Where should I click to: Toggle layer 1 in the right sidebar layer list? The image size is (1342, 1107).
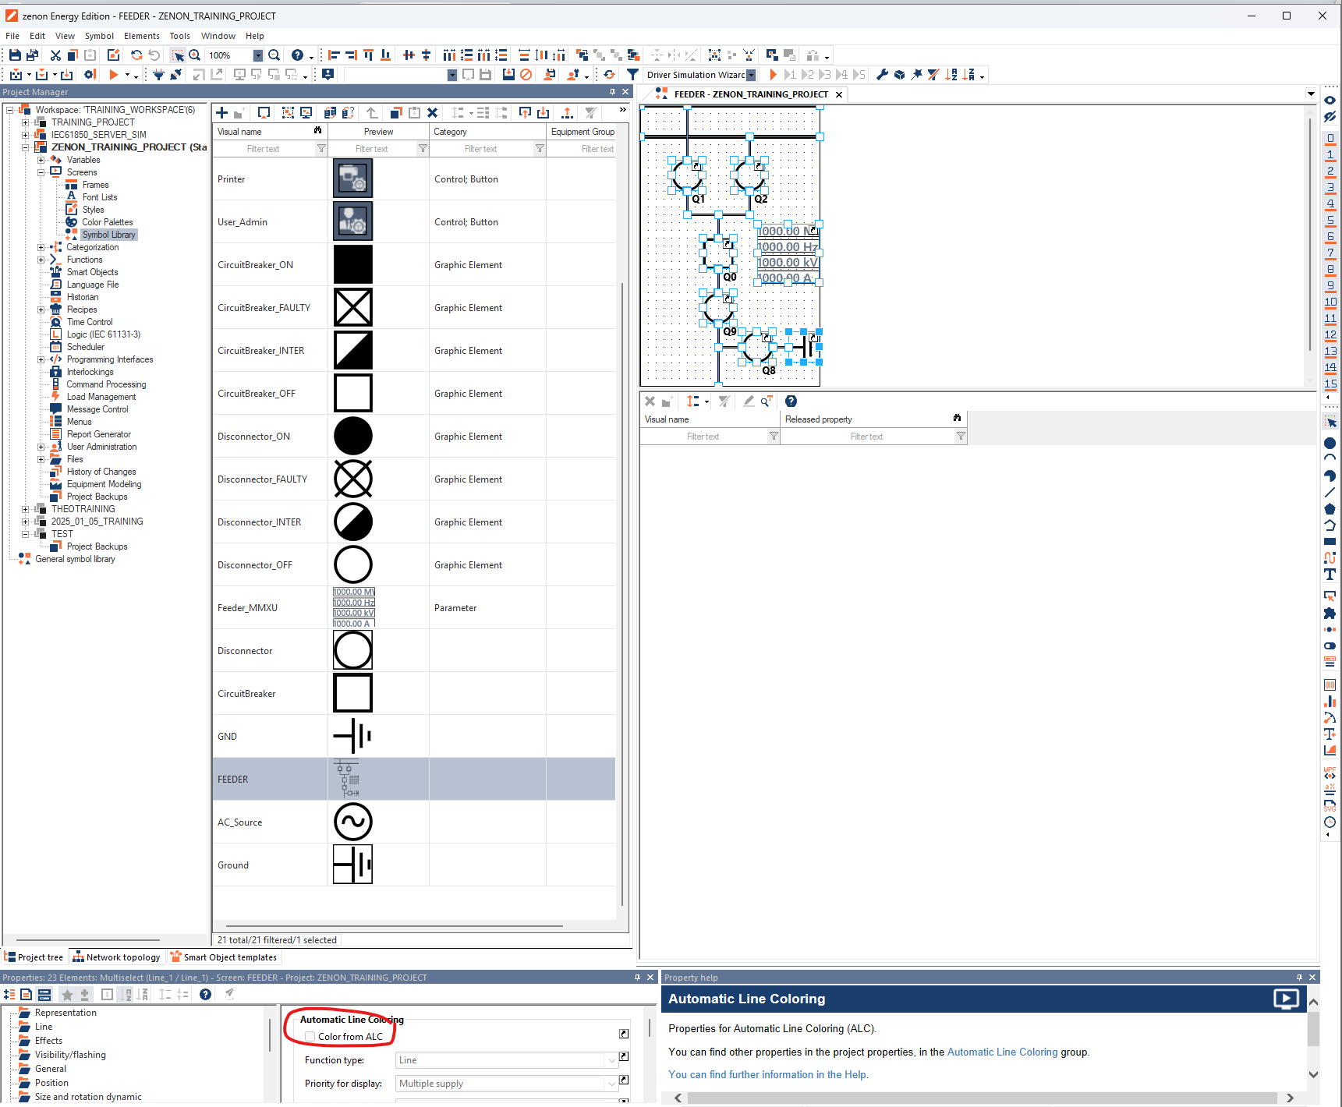coord(1330,154)
